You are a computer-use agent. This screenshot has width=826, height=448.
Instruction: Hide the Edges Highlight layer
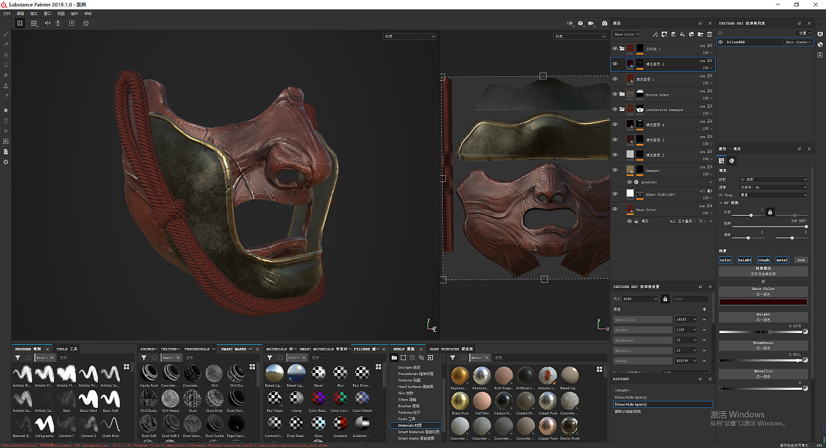pos(614,194)
